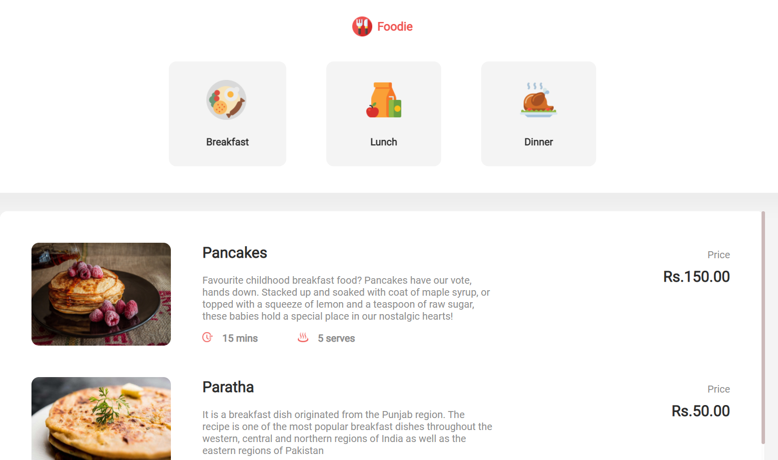
Task: Click the Foodie brand name text
Action: [395, 26]
